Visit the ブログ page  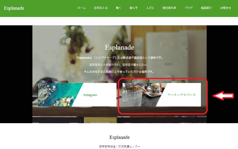[189, 8]
